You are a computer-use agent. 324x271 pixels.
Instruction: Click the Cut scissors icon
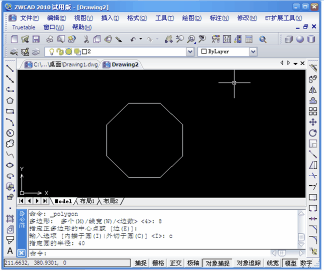pos(86,39)
